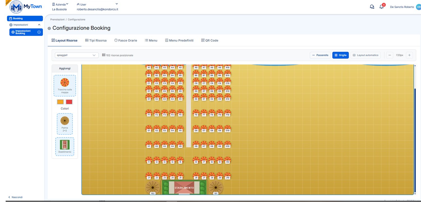Click the Layout automatico button
This screenshot has width=421, height=202.
click(365, 55)
